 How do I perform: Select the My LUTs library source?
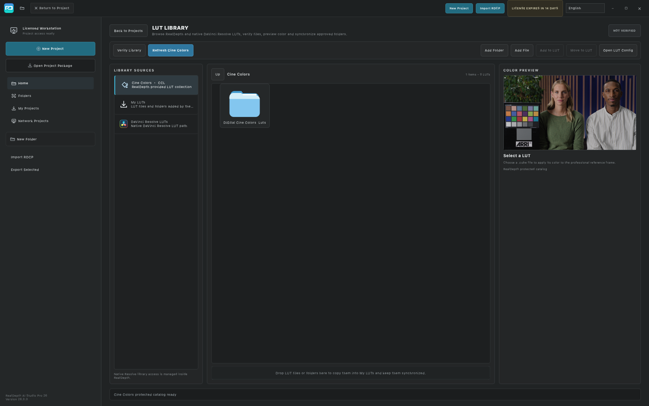click(x=156, y=104)
